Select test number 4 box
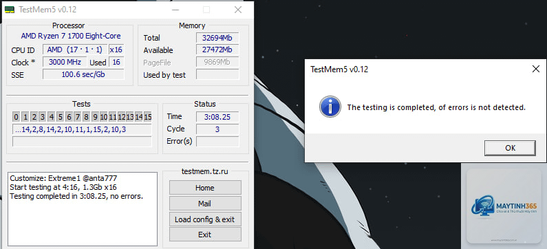Viewport: 547px width, 249px height. [x=52, y=116]
